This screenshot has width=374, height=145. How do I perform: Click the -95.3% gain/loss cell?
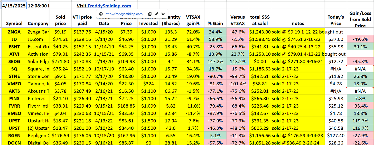point(360,61)
